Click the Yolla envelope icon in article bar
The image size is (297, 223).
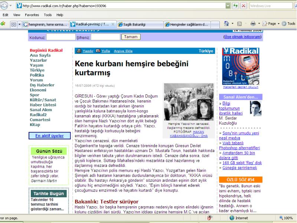(x=98, y=51)
